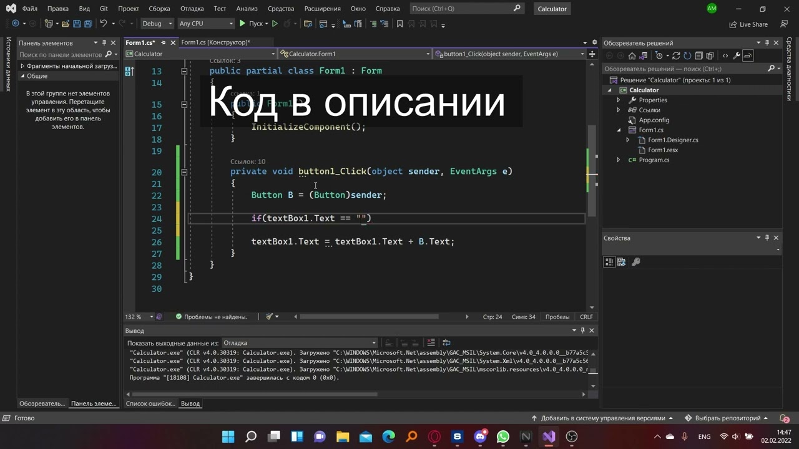Toggle pin on Properties panel
The image size is (799, 449).
[x=767, y=238]
